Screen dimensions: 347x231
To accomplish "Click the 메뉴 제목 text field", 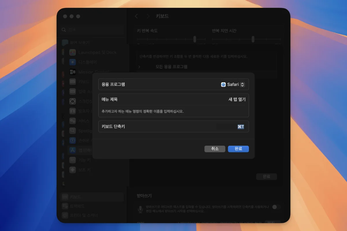I will [x=202, y=99].
